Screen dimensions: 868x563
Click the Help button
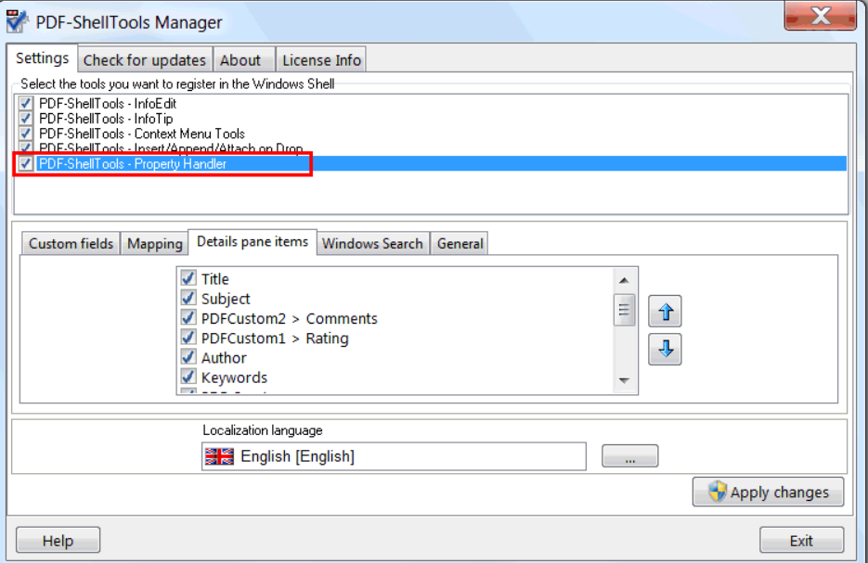coord(58,541)
